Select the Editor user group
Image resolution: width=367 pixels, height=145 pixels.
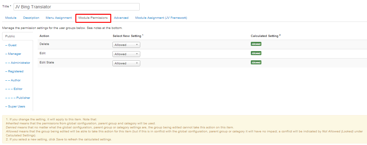tap(18, 89)
